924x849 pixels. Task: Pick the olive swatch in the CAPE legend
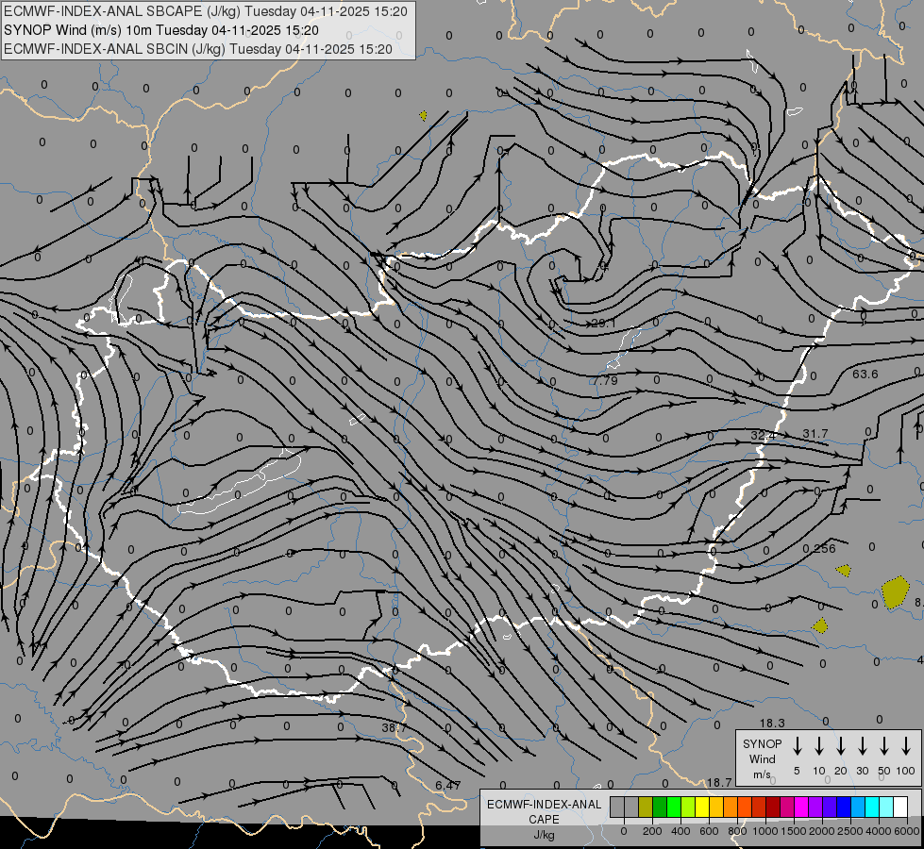(646, 807)
